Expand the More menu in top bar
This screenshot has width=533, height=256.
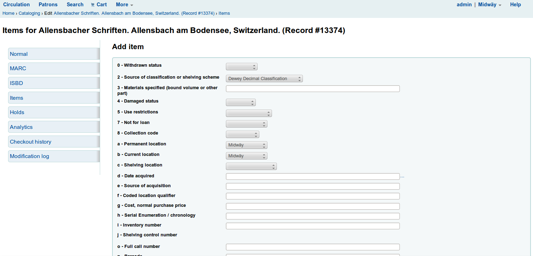[x=124, y=5]
